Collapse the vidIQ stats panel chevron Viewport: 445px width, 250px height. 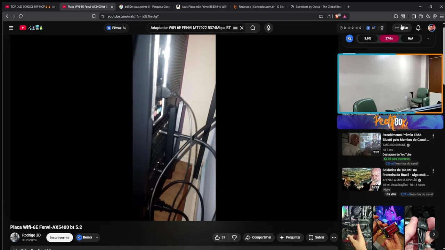(428, 39)
